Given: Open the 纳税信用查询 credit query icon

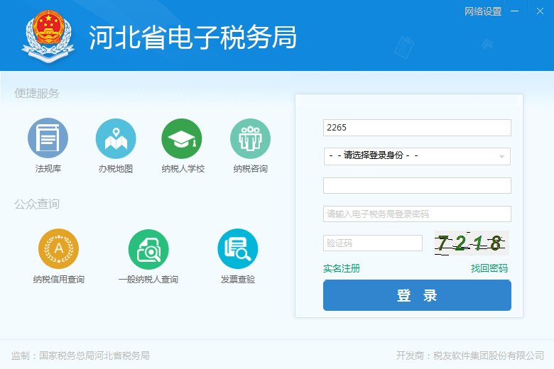Looking at the screenshot, I should [x=58, y=248].
